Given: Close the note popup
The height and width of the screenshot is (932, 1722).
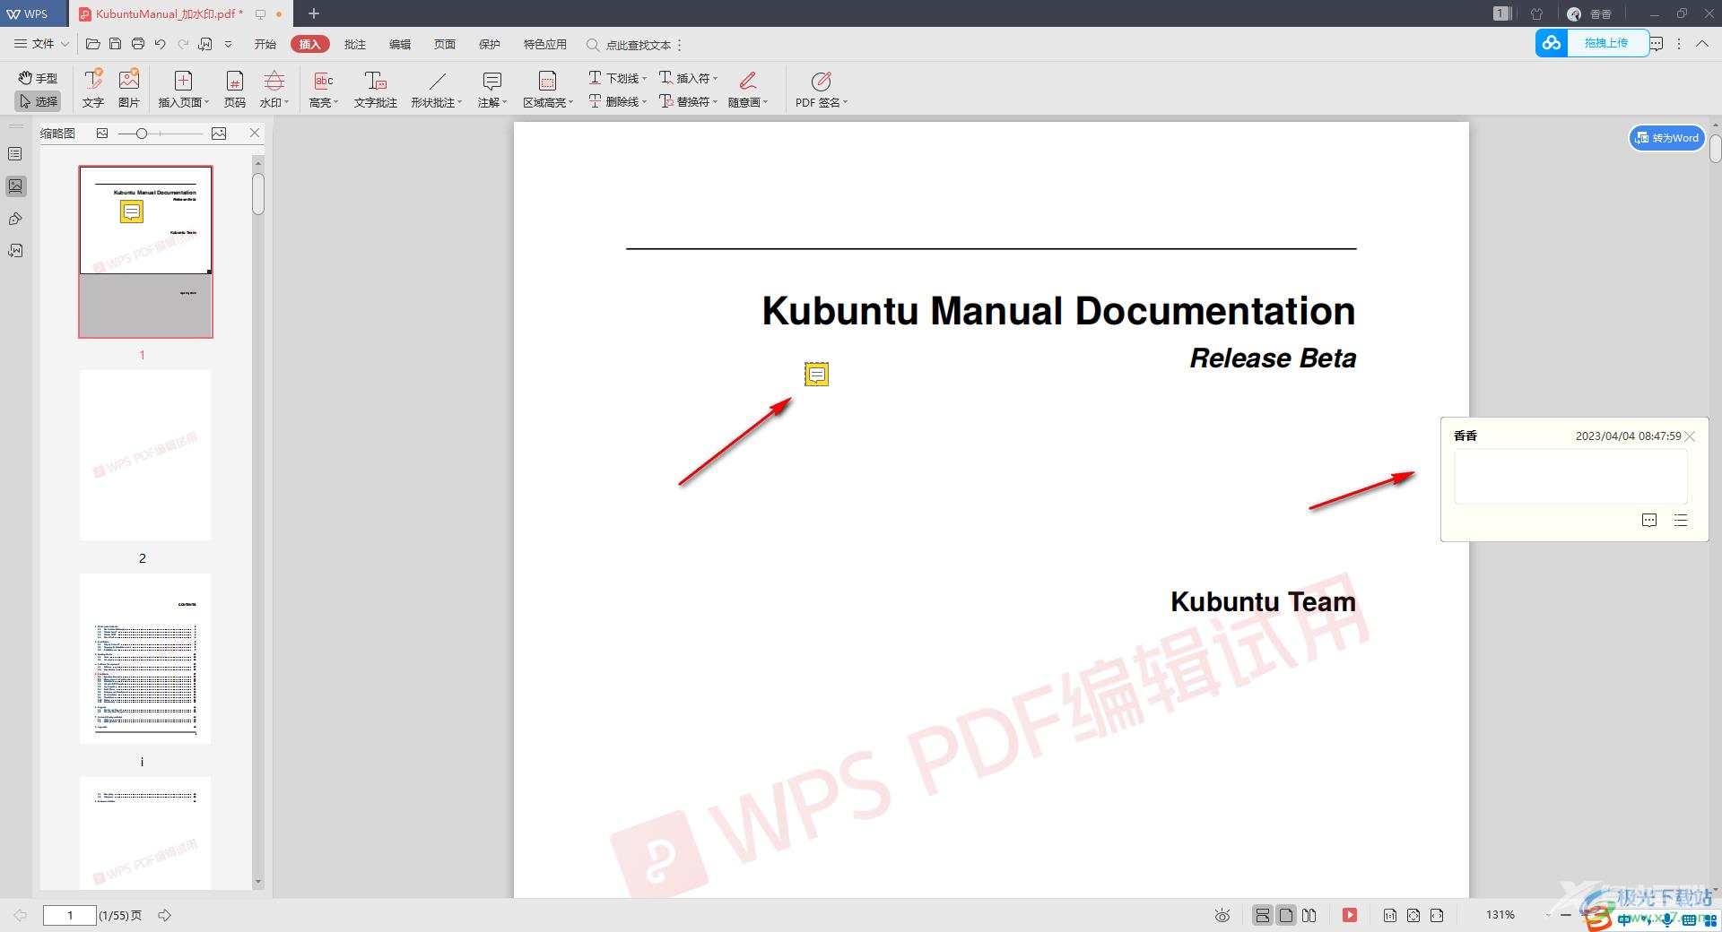Looking at the screenshot, I should tap(1691, 436).
